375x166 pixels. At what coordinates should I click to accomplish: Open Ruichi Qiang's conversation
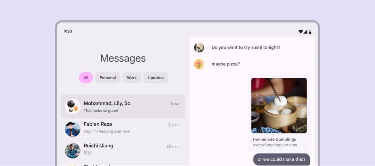(x=123, y=150)
